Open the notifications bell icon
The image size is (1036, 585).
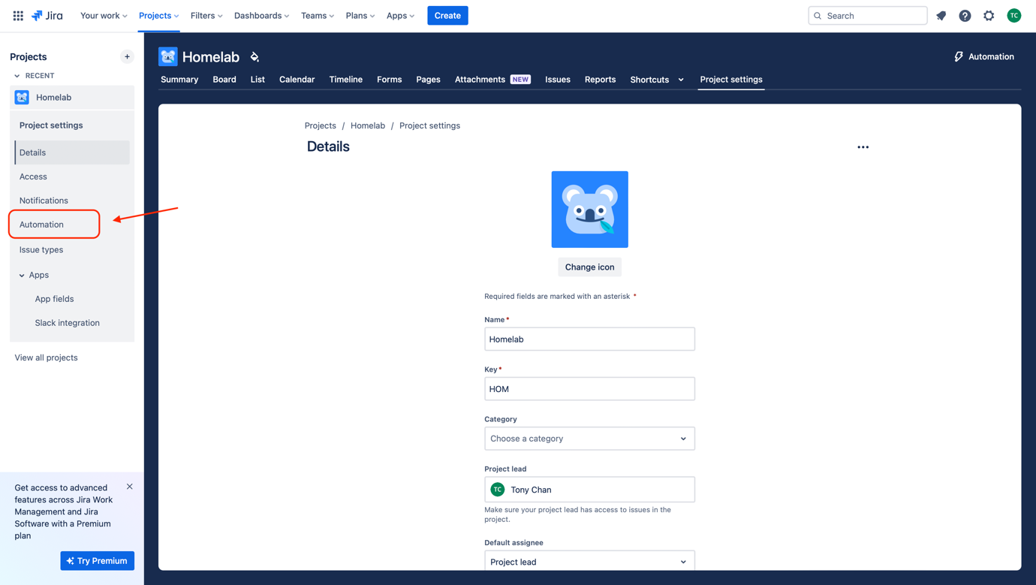pos(941,15)
